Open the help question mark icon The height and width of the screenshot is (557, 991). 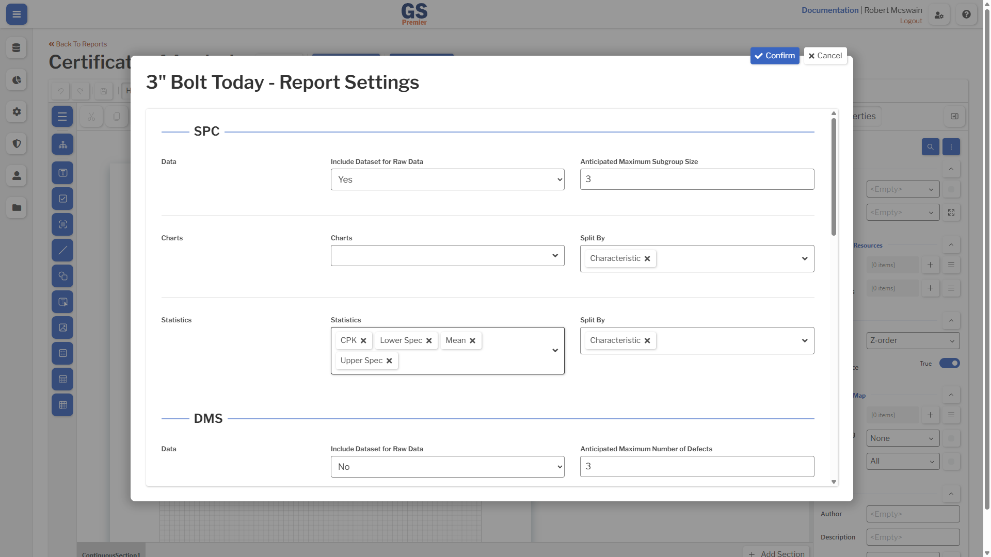pos(966,14)
